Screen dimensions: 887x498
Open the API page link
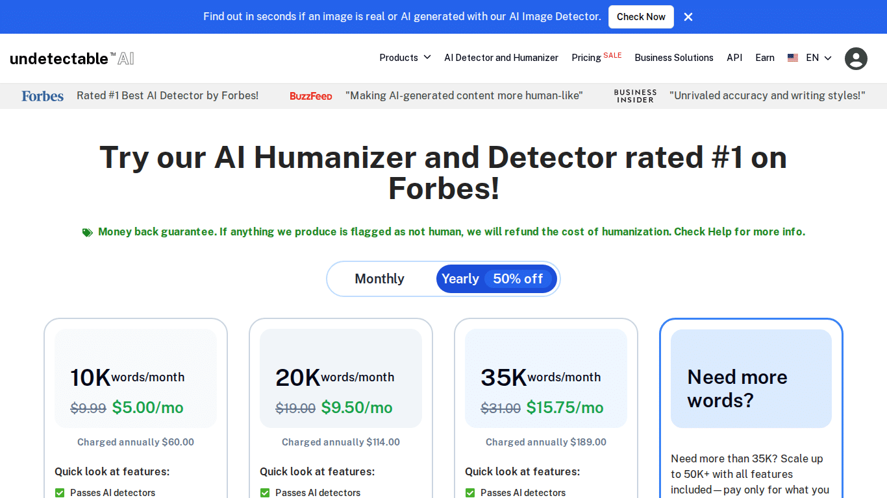coord(734,58)
